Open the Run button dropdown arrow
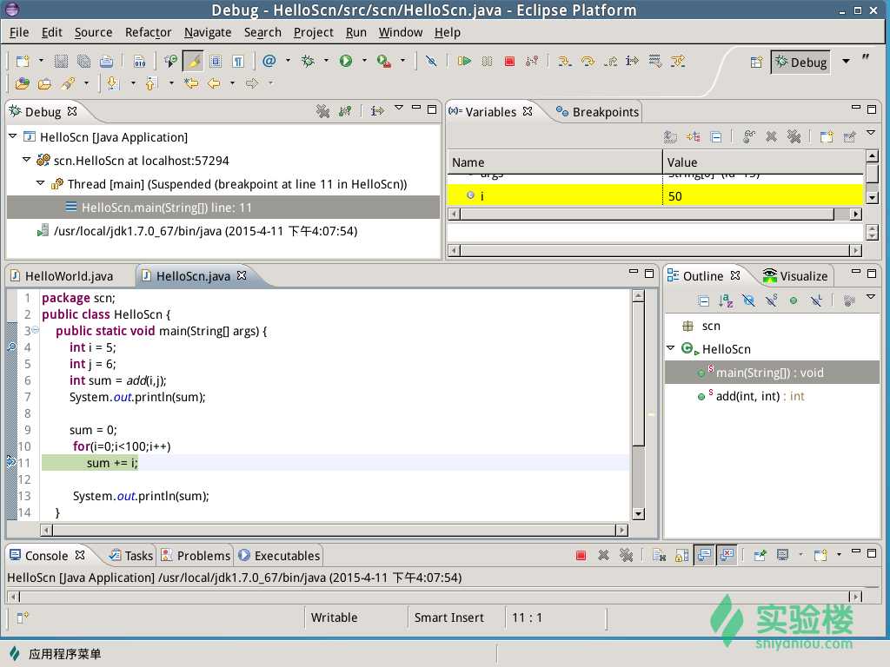 click(x=364, y=61)
